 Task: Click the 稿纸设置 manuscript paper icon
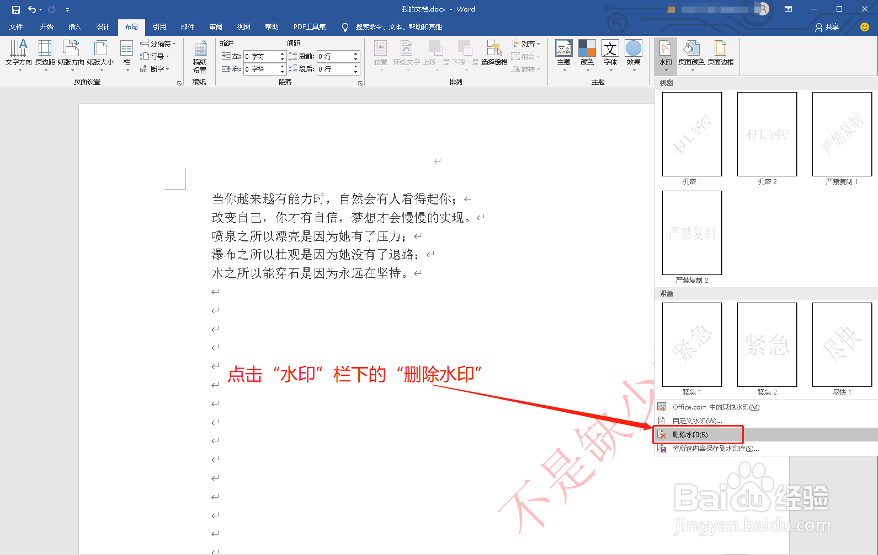[x=200, y=57]
